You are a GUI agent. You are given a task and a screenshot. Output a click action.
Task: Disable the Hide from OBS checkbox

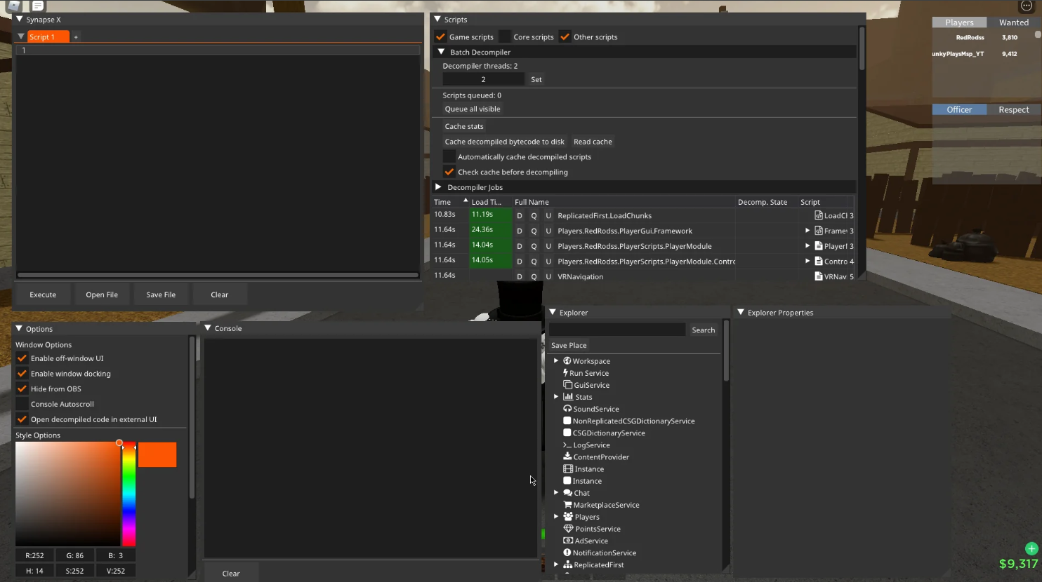[22, 388]
